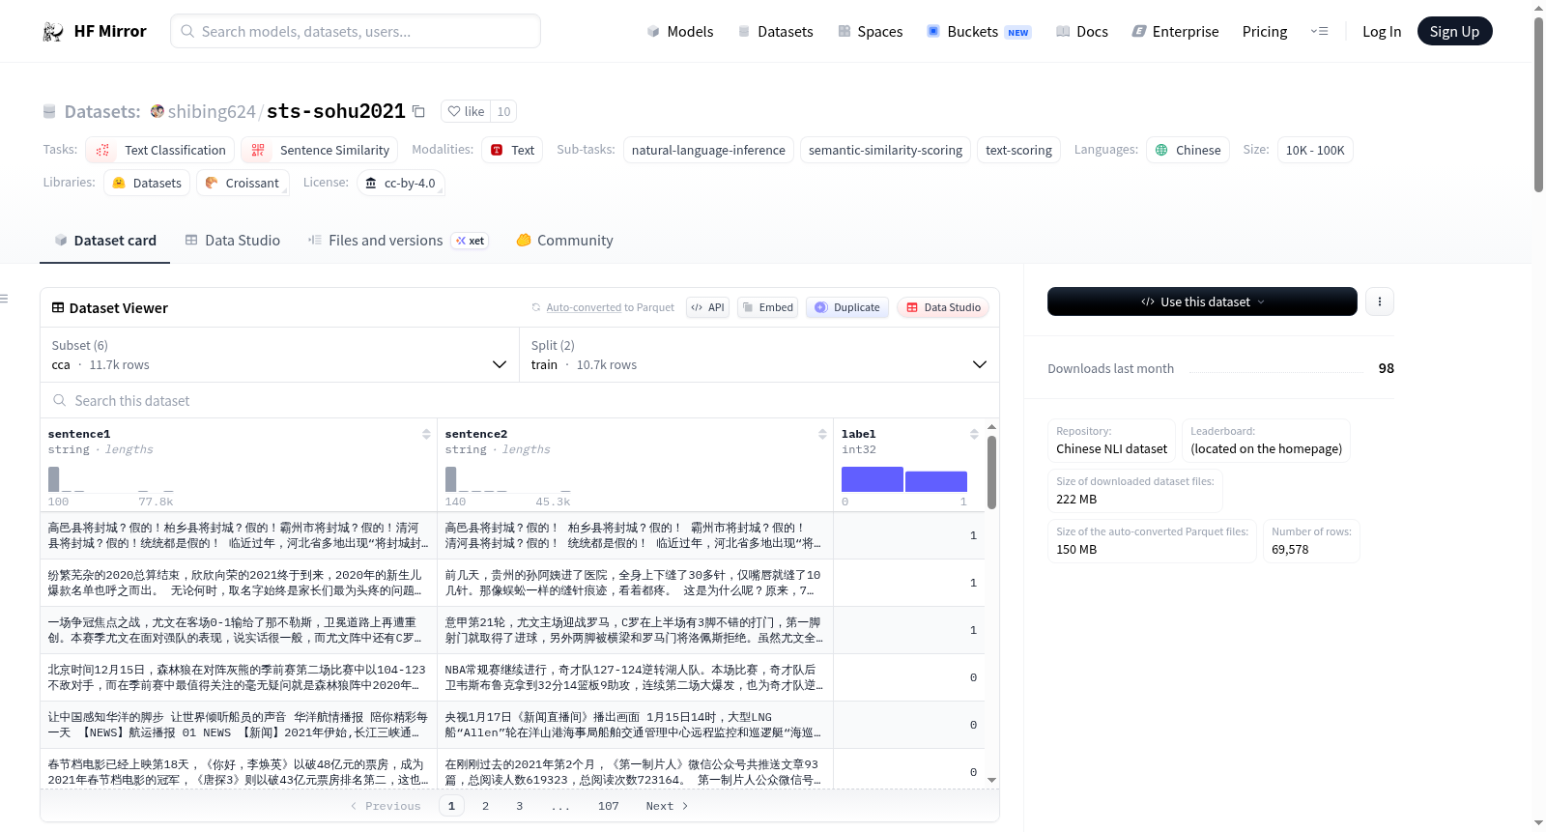The width and height of the screenshot is (1546, 832).
Task: Expand the more-options menu icon in navbar
Action: tap(1319, 31)
